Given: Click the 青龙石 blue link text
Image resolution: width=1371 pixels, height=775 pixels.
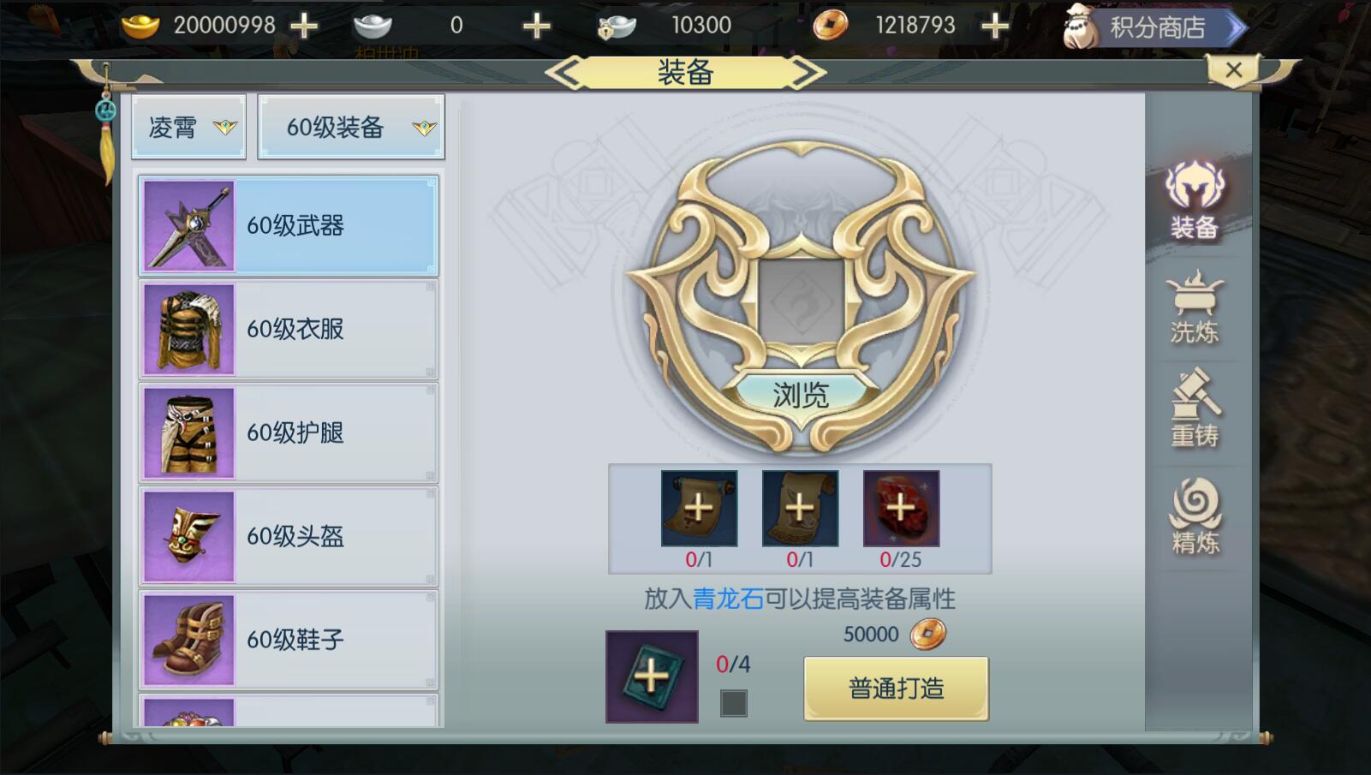Looking at the screenshot, I should (x=728, y=599).
